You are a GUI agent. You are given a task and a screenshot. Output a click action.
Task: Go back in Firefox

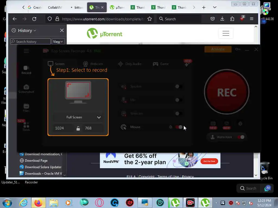point(15,19)
